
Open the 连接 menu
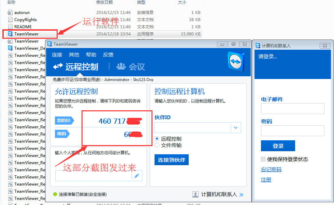pyautogui.click(x=57, y=54)
